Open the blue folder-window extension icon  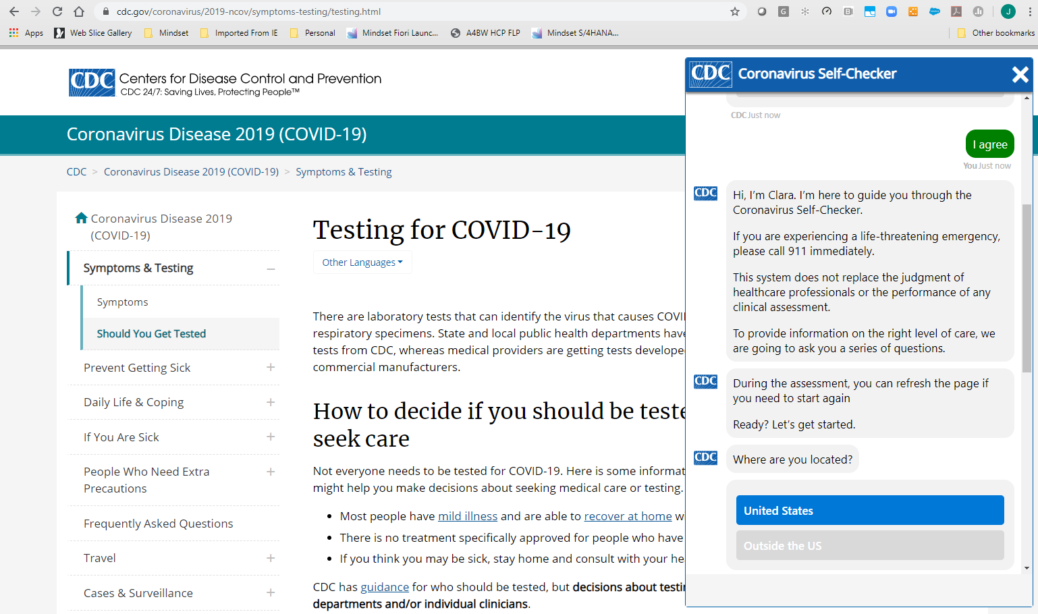point(870,11)
